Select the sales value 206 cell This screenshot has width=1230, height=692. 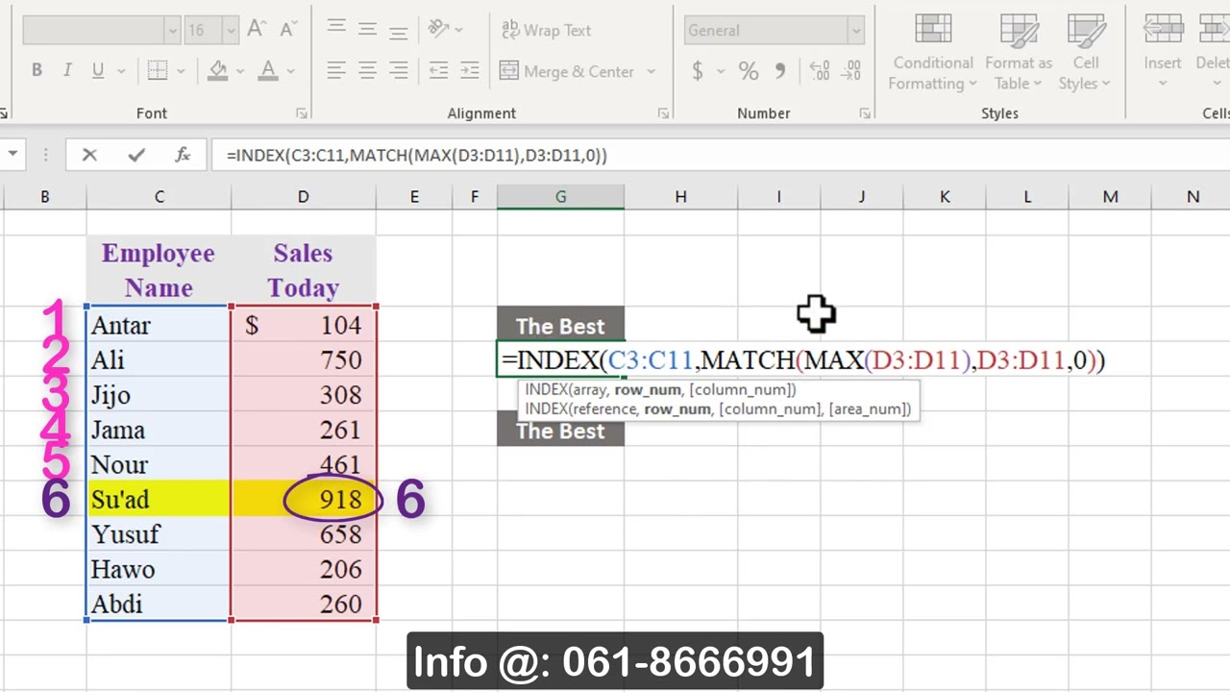coord(303,569)
